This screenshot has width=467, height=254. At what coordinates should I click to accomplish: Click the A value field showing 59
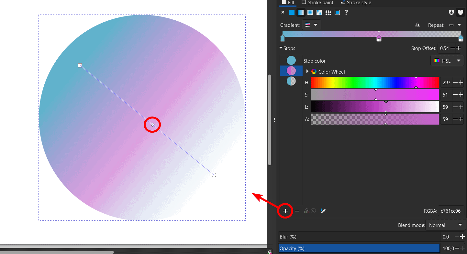click(x=446, y=119)
